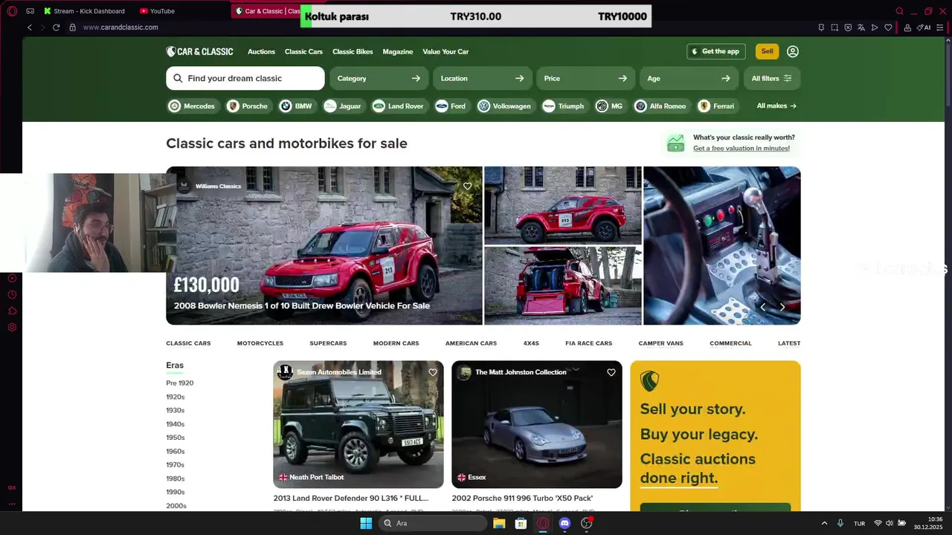Viewport: 952px width, 535px height.
Task: Filter by Ferrari make chip
Action: 717,106
